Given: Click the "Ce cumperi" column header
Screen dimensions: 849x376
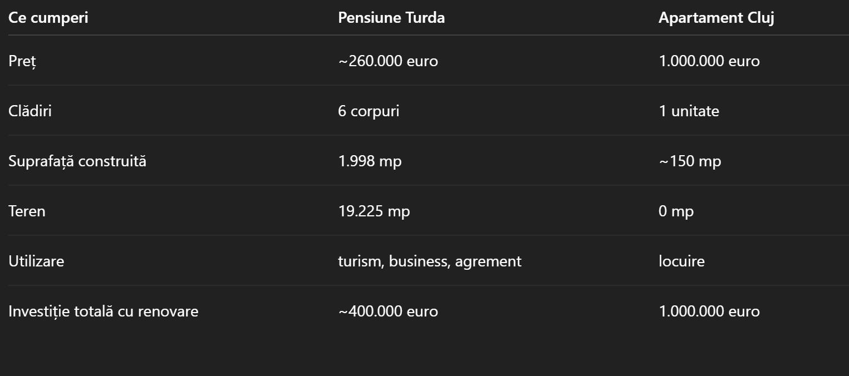Looking at the screenshot, I should (x=48, y=18).
